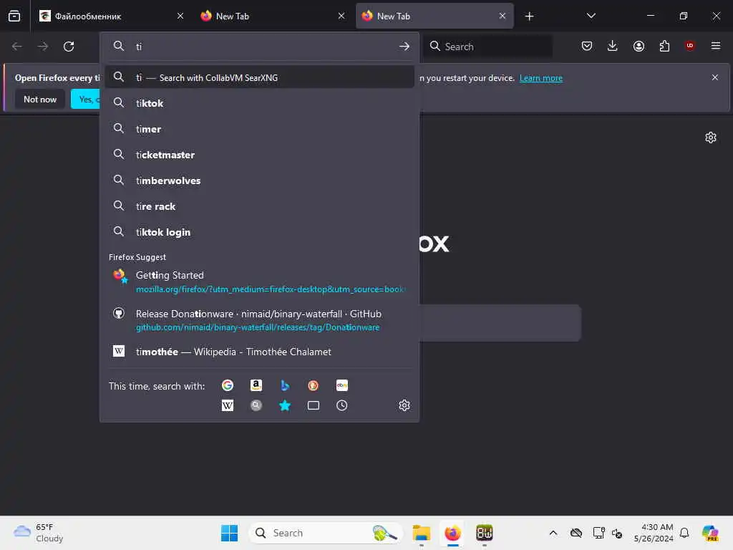Screen dimensions: 733x550
Task: Open uBlock Origin extension icon
Action: (689, 46)
